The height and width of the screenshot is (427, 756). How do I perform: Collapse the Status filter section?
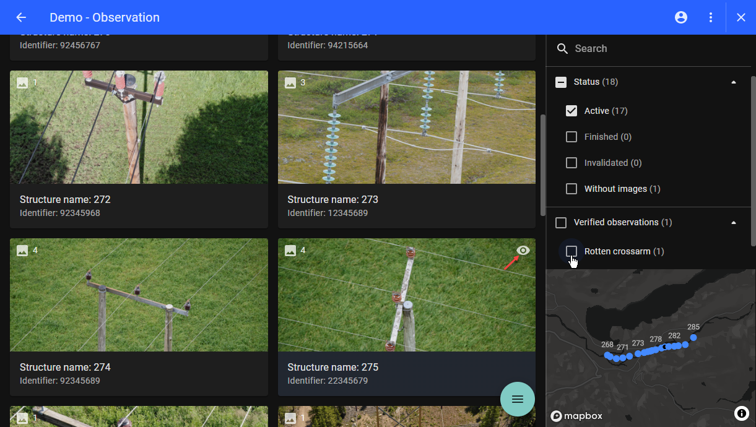(x=734, y=82)
